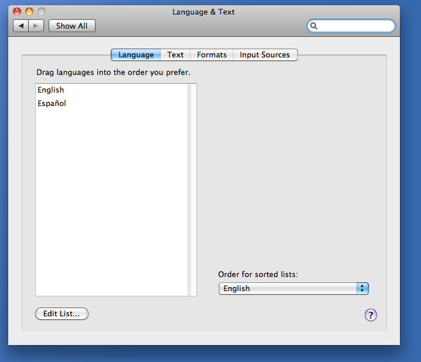Click the forward arrow navigation button
The width and height of the screenshot is (421, 362).
tap(36, 26)
